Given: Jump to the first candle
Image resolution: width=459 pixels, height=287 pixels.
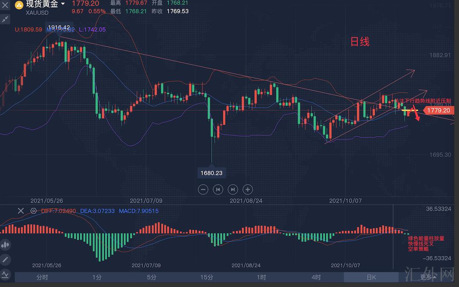Looking at the screenshot, I should pyautogui.click(x=218, y=189).
